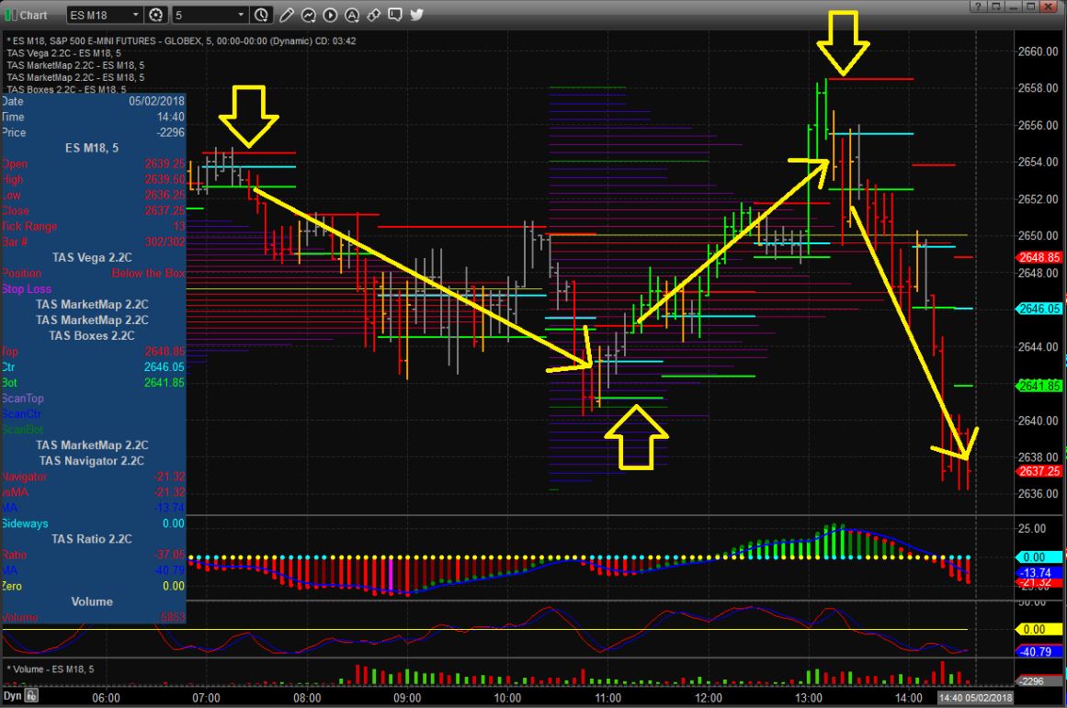Open the time interval clock icon

coord(261,15)
